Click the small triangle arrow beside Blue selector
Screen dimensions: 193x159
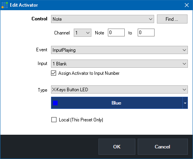(185, 103)
